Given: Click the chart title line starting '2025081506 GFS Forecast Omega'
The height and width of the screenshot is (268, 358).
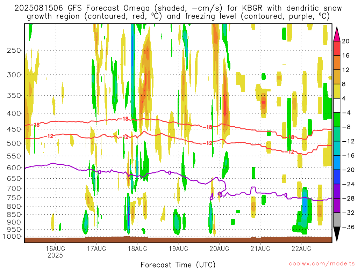Looking at the screenshot, I should point(178,8).
